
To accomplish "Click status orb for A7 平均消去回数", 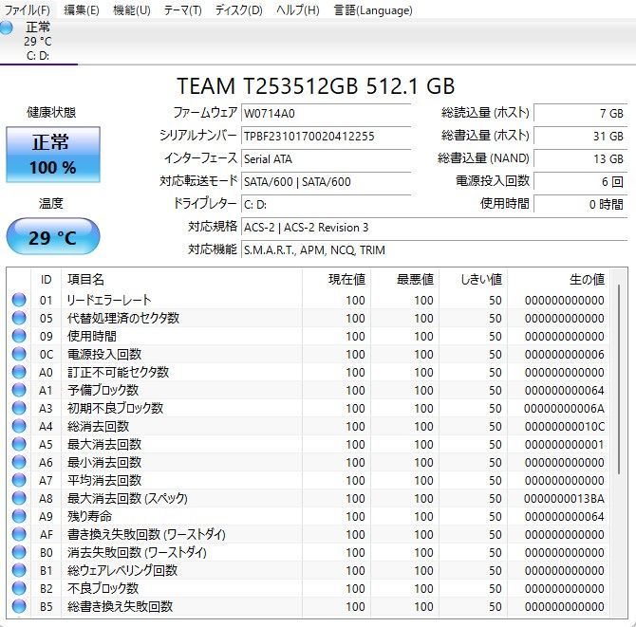I will tap(19, 480).
